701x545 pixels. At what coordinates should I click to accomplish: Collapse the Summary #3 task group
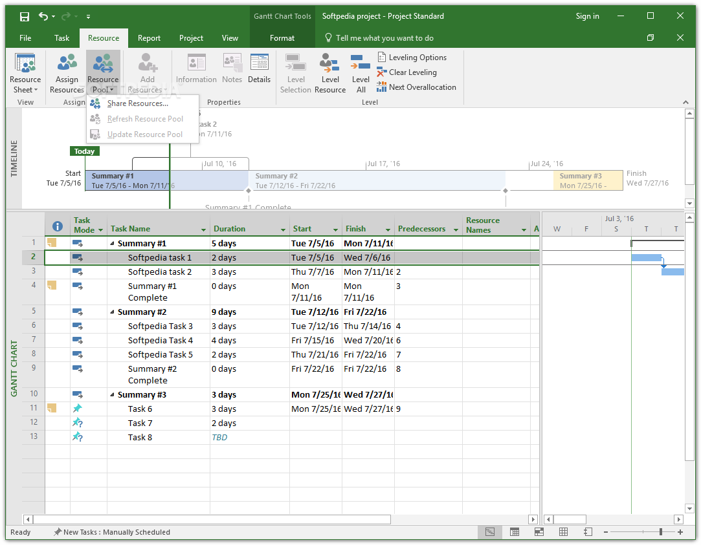tap(112, 394)
